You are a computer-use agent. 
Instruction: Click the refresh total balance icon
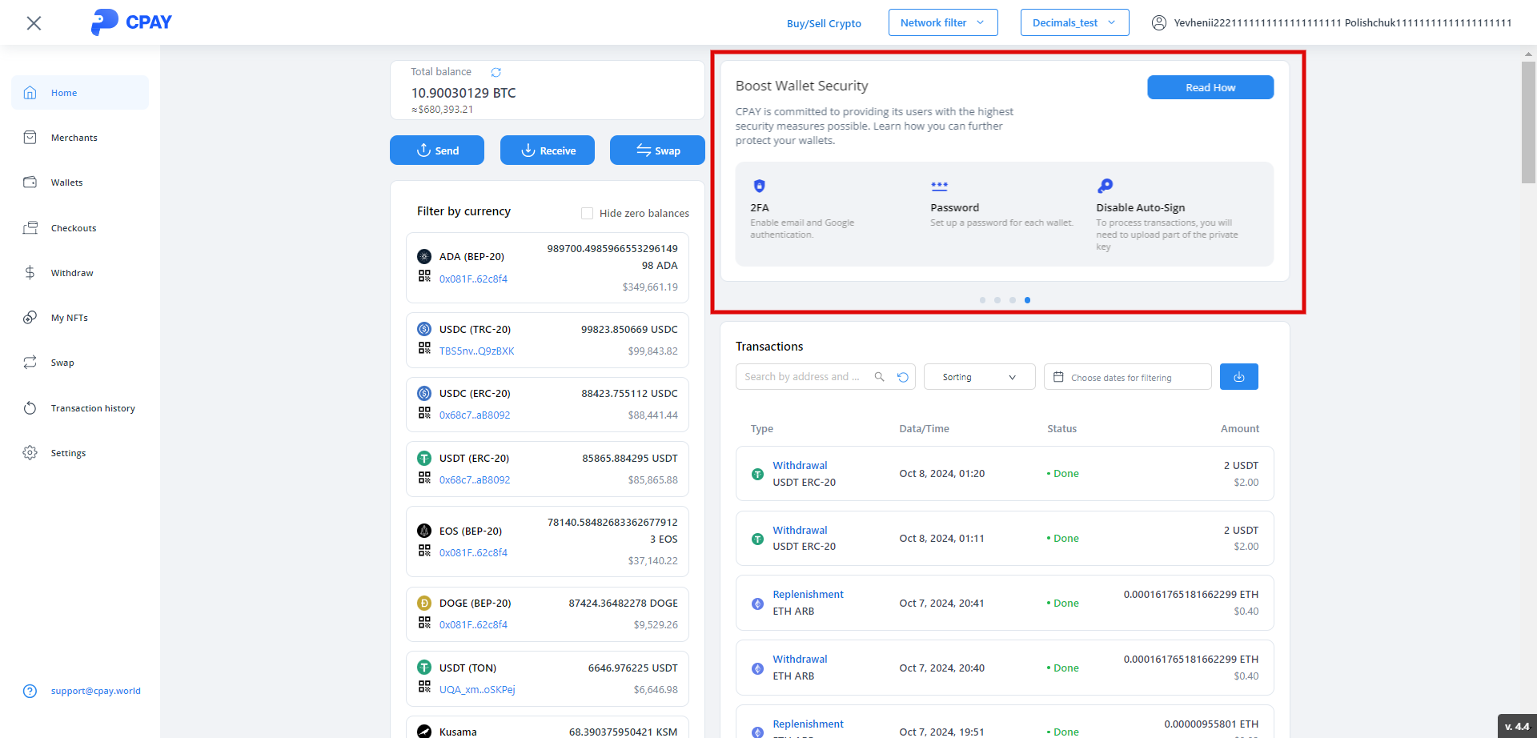pos(496,72)
